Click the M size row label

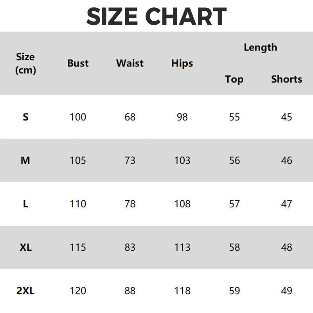pos(25,160)
